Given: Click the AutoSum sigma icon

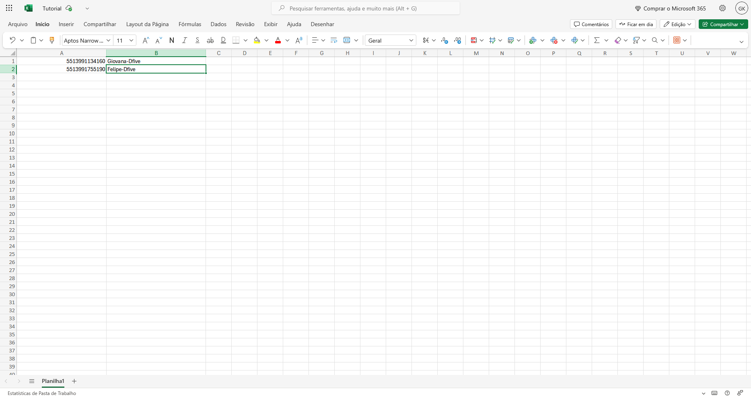Looking at the screenshot, I should pyautogui.click(x=597, y=40).
